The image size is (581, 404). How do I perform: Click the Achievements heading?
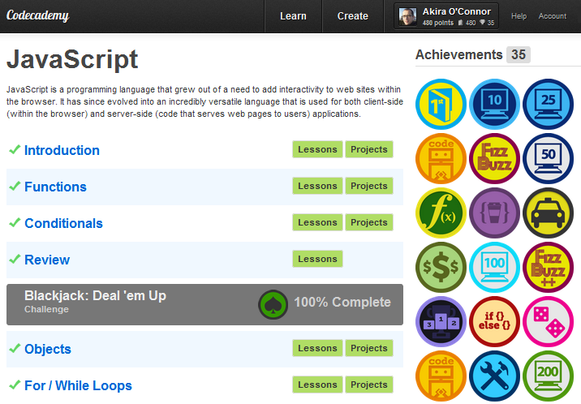(458, 55)
